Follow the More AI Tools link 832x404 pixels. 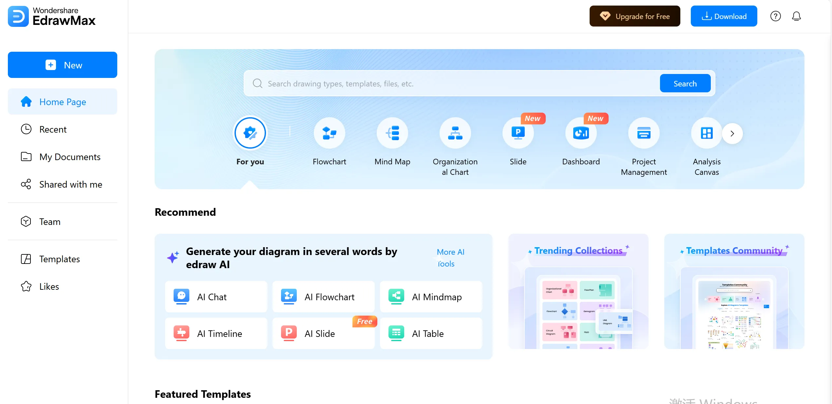coord(450,258)
